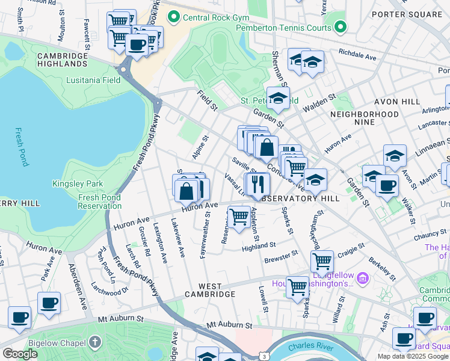Screen dimensions: 450x361
Task: Select the school marker above Observatory Hill label
Action: point(315,180)
